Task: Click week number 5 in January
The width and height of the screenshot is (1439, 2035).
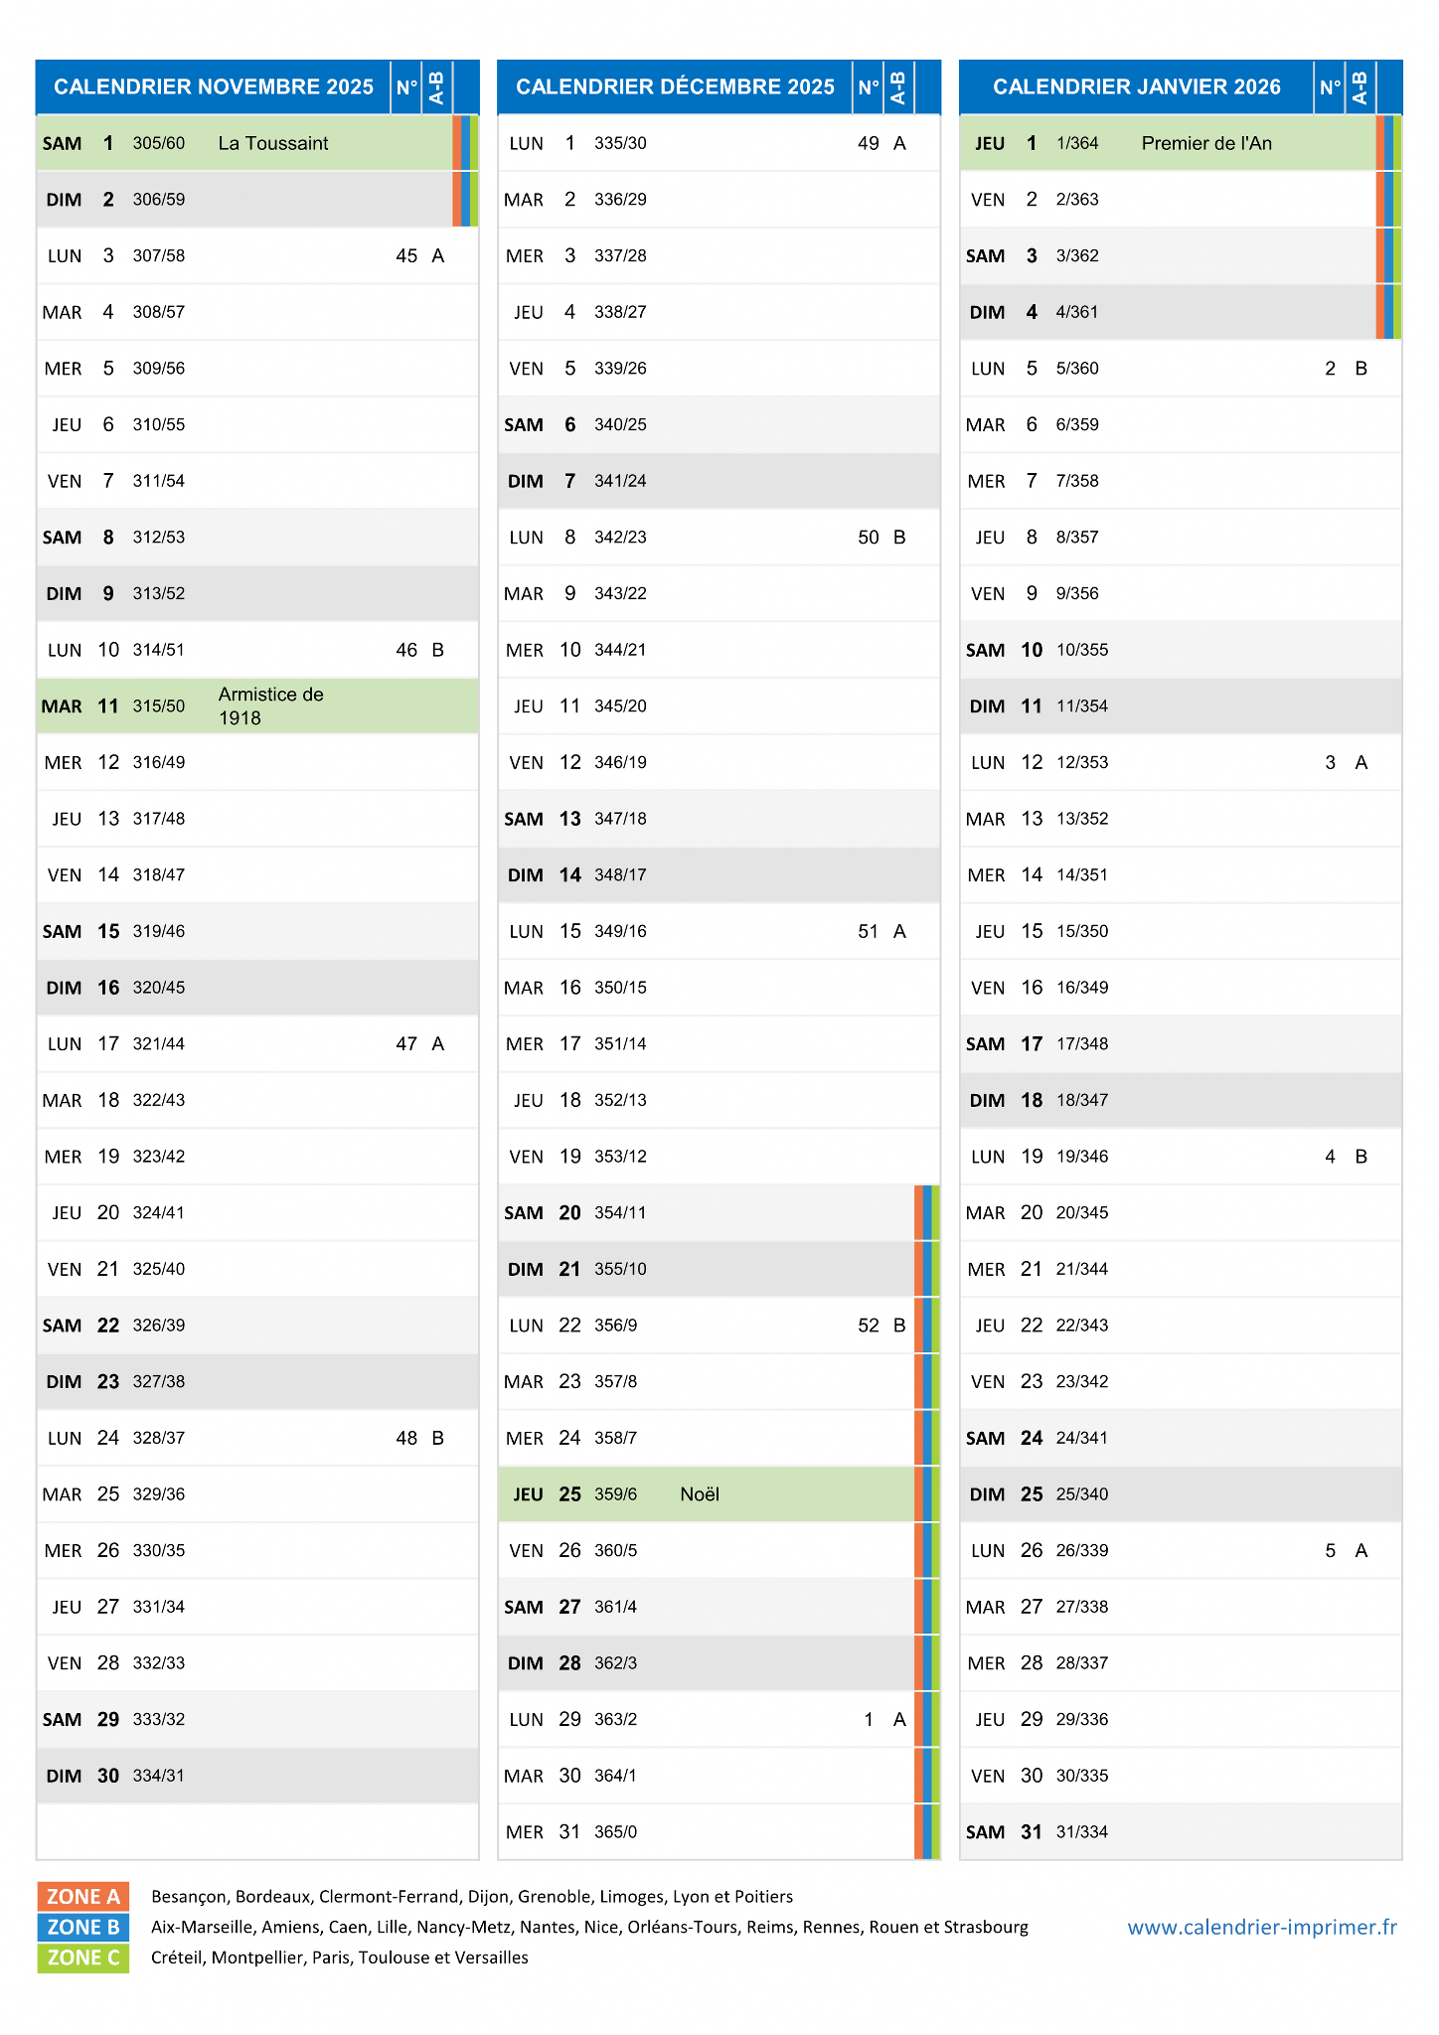Action: pyautogui.click(x=1331, y=1550)
